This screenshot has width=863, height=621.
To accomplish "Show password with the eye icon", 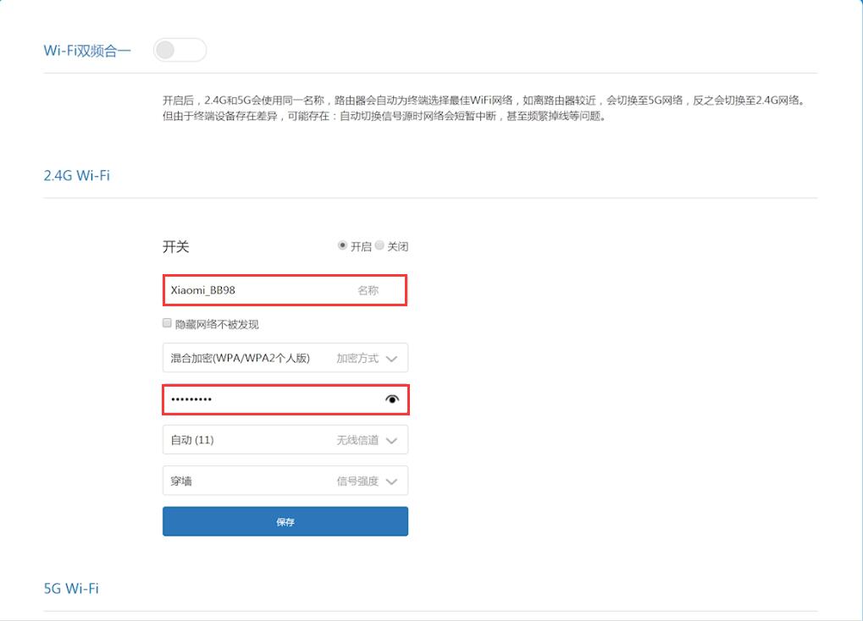I will [392, 399].
